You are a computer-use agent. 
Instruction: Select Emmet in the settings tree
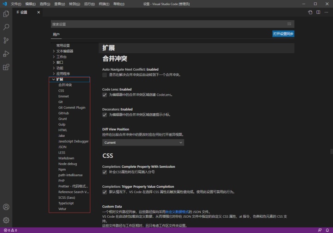63,96
